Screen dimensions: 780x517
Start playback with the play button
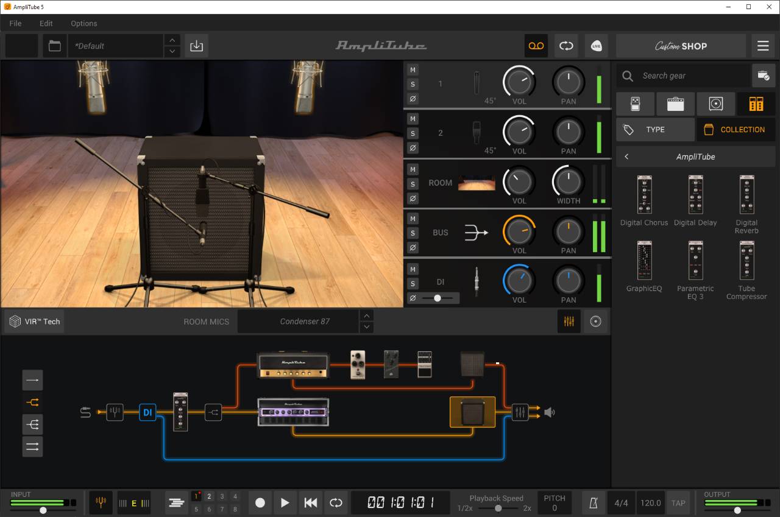point(285,503)
